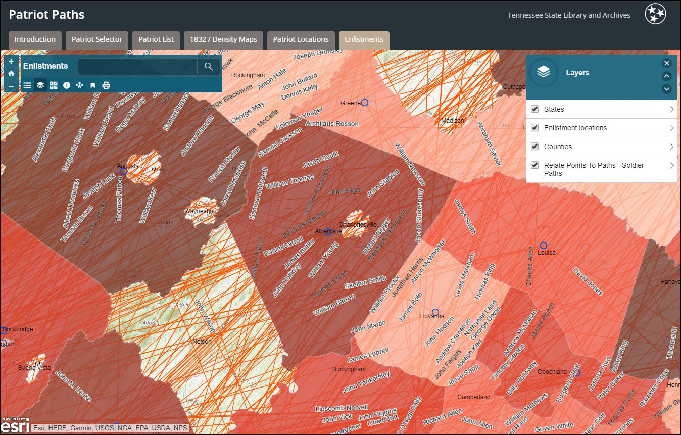The image size is (681, 435).
Task: Click the search magnifier icon
Action: (209, 66)
